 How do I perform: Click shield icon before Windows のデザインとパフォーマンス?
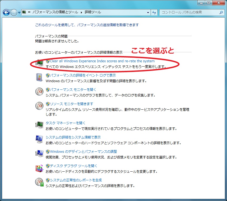point(48,152)
